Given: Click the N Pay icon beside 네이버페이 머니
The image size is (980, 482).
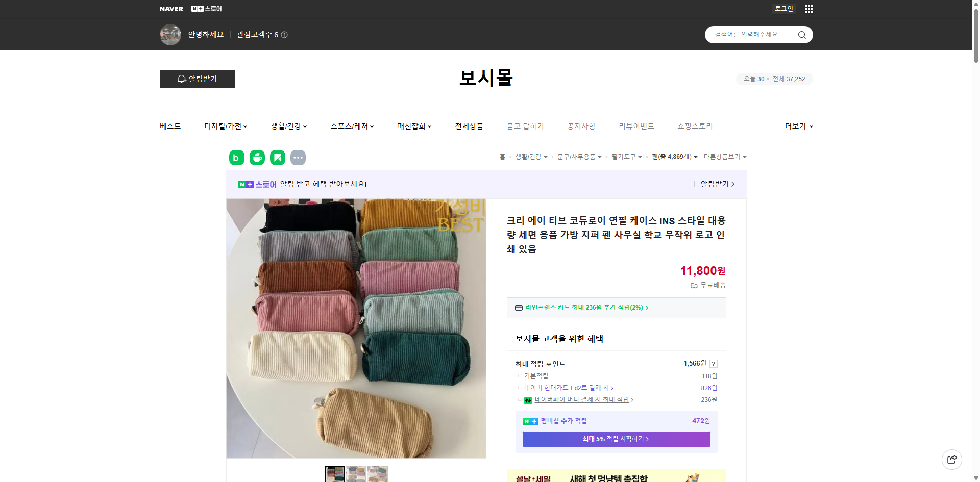Looking at the screenshot, I should coord(528,400).
